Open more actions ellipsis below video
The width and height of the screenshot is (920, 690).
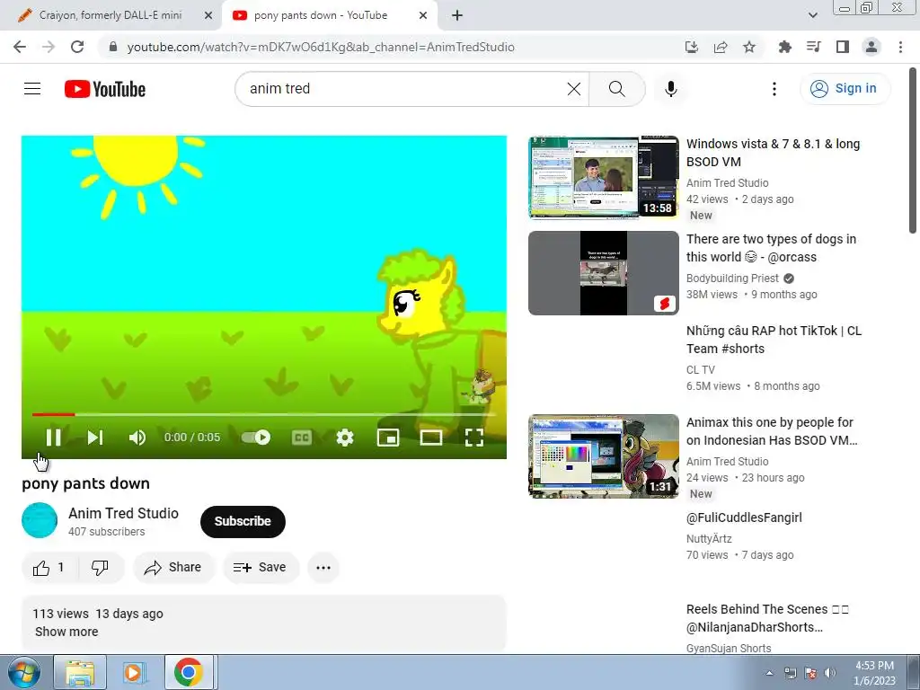pyautogui.click(x=323, y=568)
